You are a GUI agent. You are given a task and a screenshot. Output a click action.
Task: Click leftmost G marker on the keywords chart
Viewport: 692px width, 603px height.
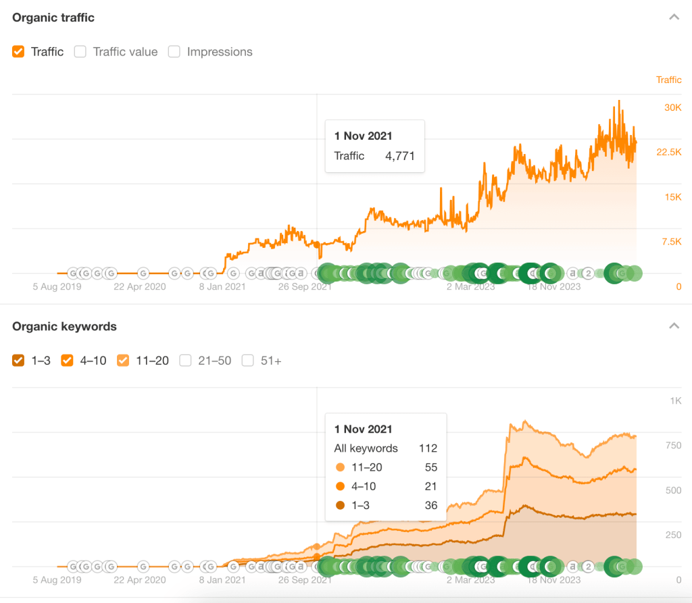(x=73, y=567)
